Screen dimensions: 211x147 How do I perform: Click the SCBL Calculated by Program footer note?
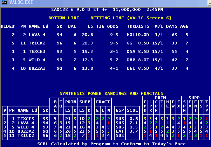pos(111,144)
